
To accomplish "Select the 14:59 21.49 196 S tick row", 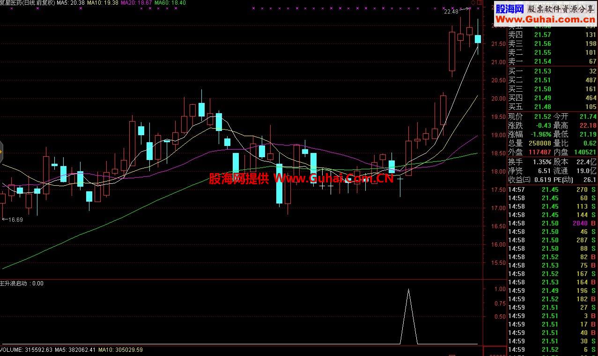I will click(553, 291).
